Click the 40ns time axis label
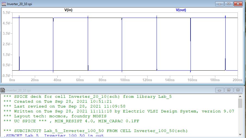Screen dimensions: 246x138 tap(57, 80)
